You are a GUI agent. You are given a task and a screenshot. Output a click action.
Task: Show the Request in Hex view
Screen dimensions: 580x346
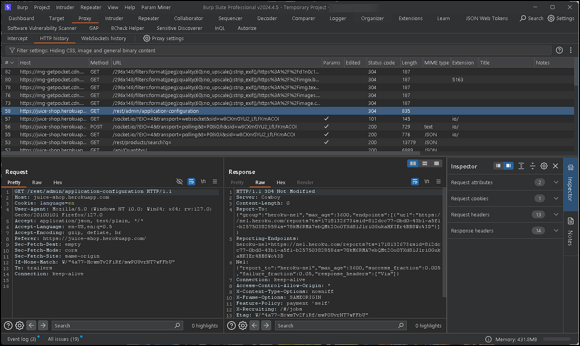tap(58, 182)
